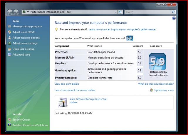Click the Problem Reports and Solutions icon
The image size is (188, 135).
coord(9,125)
